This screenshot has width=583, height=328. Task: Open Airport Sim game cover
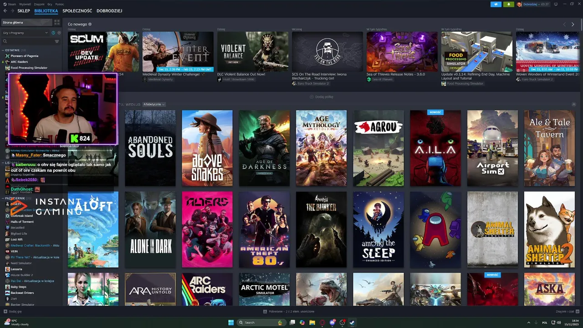click(x=492, y=148)
